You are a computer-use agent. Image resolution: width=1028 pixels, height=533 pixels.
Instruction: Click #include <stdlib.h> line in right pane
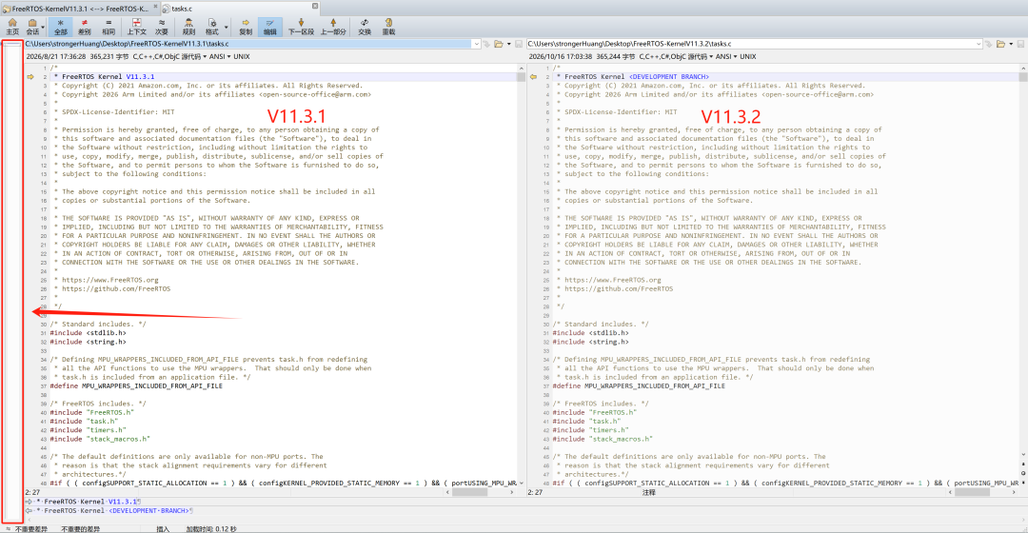(x=593, y=333)
